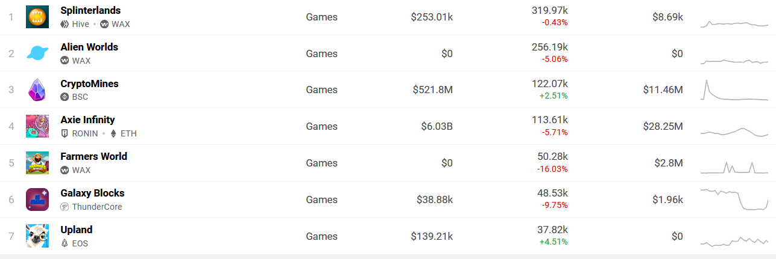Click the EOS chain icon under Upland
This screenshot has width=776, height=259.
point(65,243)
